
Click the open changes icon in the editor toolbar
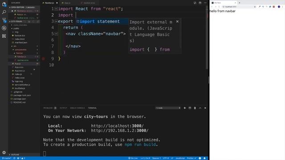pos(195,3)
